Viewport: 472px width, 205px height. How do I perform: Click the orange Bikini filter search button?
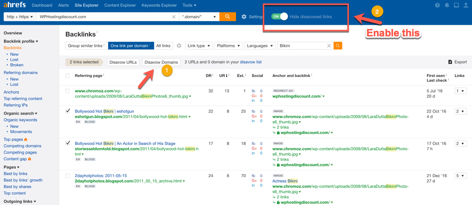click(x=338, y=46)
